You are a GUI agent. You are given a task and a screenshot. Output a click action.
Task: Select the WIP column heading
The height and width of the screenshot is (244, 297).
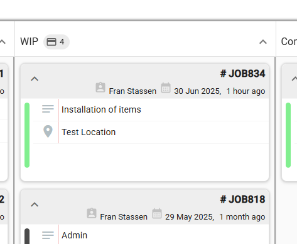[x=29, y=41]
